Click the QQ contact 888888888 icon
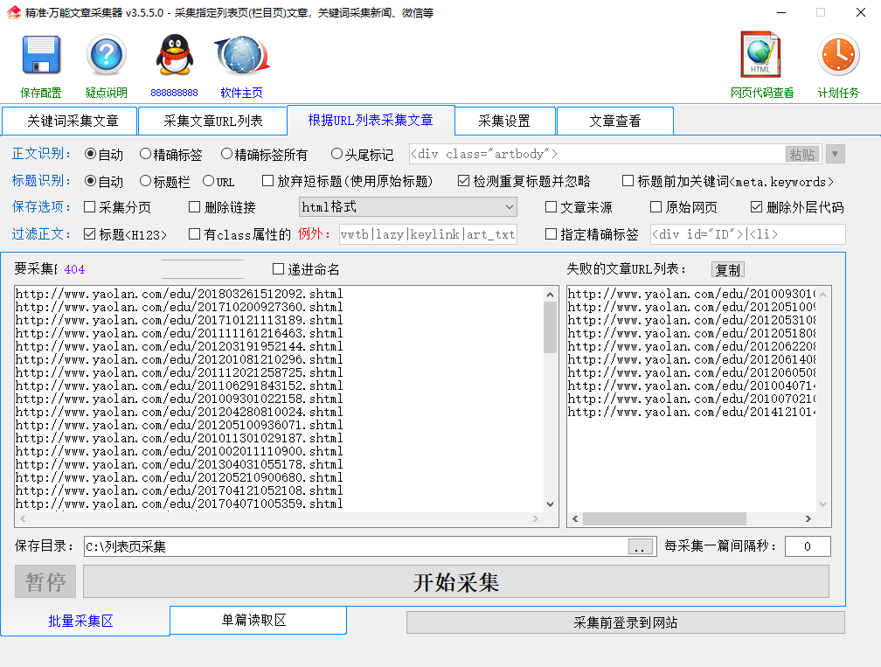The image size is (881, 667). click(173, 55)
